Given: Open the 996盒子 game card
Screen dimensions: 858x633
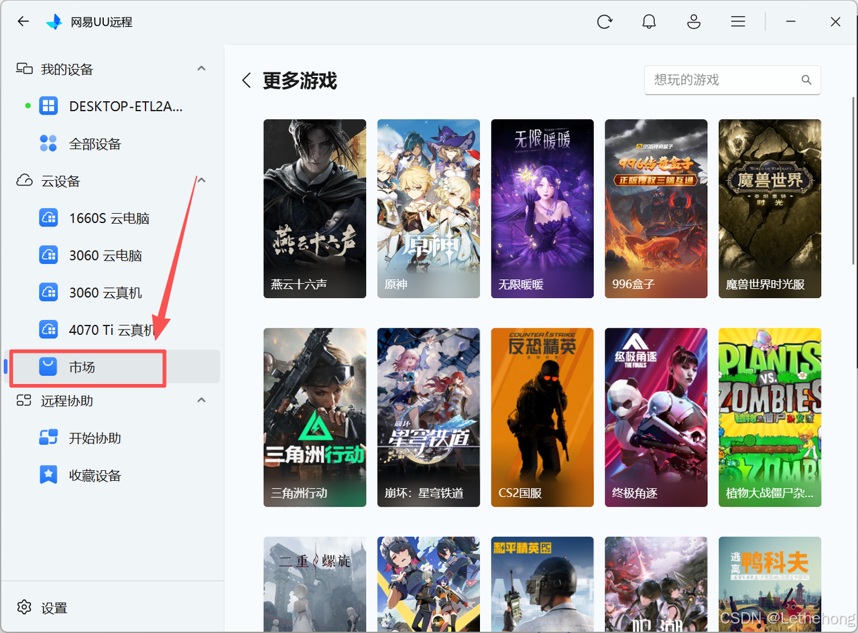Looking at the screenshot, I should [656, 208].
